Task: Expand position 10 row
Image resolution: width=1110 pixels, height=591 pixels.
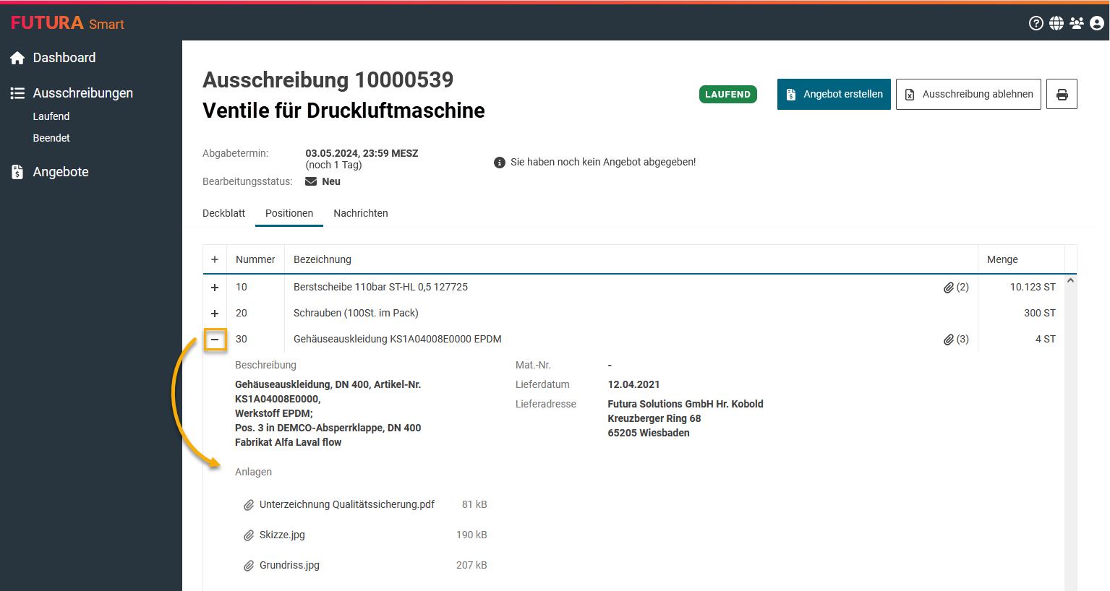Action: coord(215,288)
